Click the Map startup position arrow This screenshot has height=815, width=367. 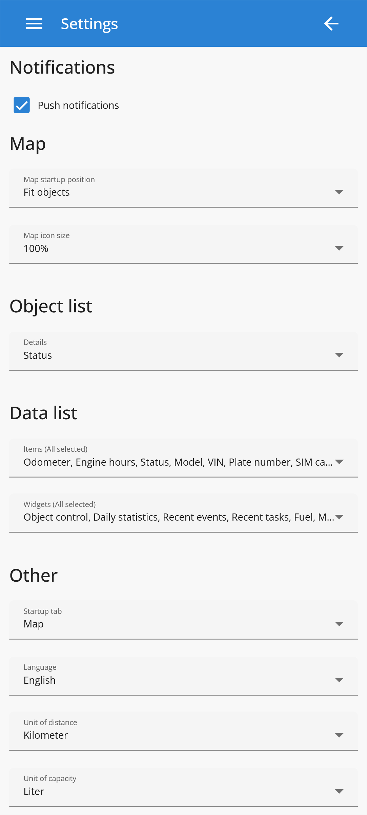(x=339, y=192)
